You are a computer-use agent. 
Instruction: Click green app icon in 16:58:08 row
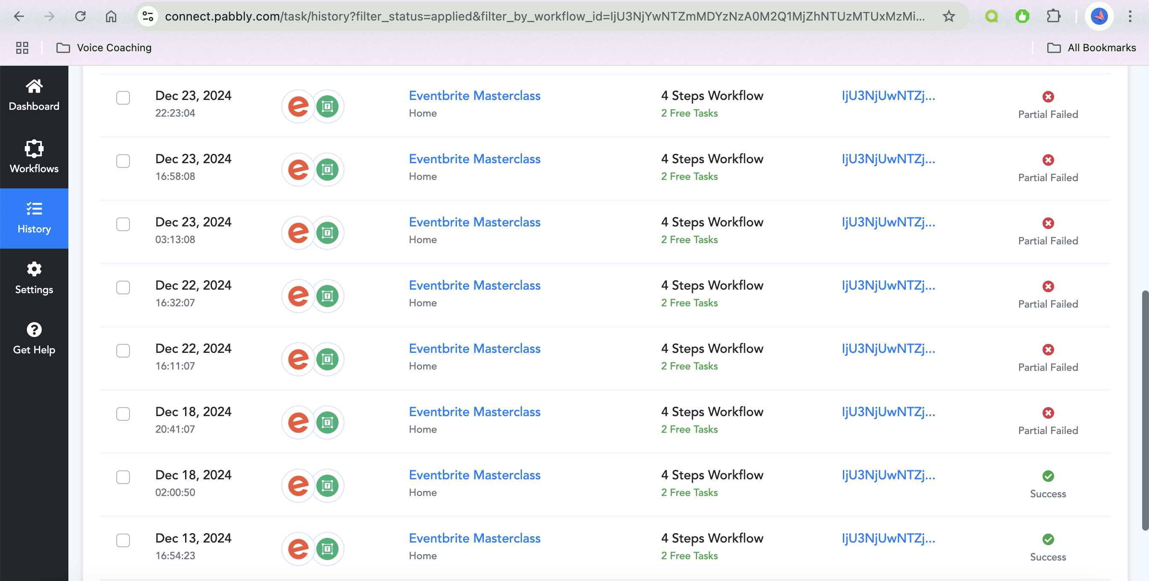click(327, 170)
